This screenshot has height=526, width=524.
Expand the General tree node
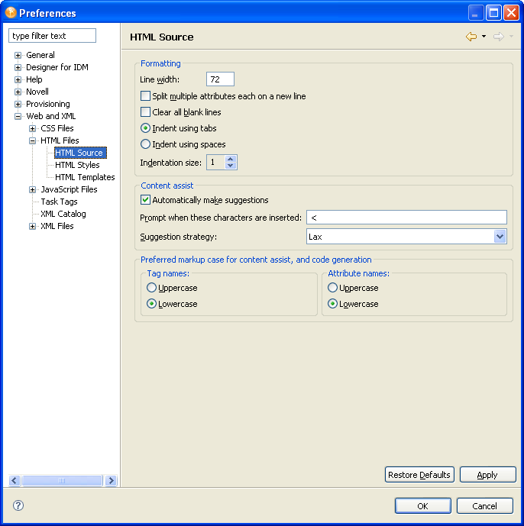(18, 56)
